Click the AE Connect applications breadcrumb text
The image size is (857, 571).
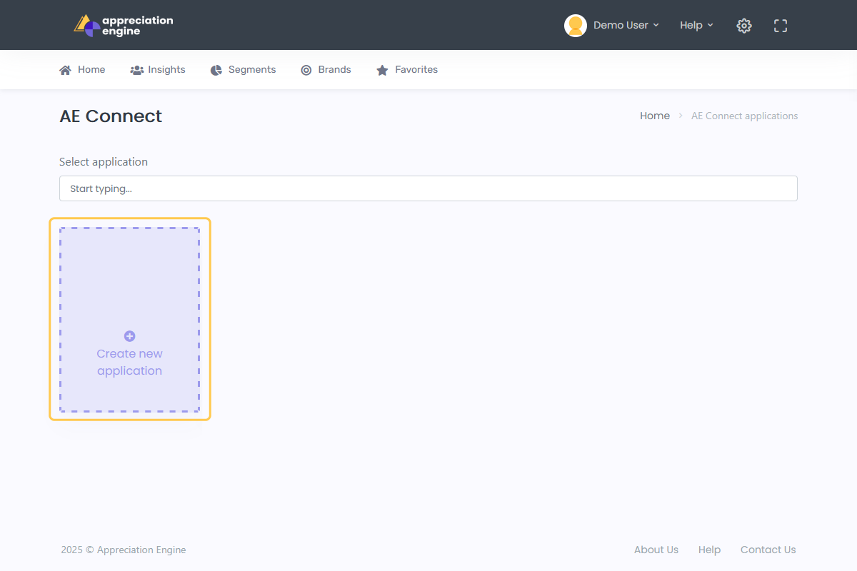click(x=745, y=116)
